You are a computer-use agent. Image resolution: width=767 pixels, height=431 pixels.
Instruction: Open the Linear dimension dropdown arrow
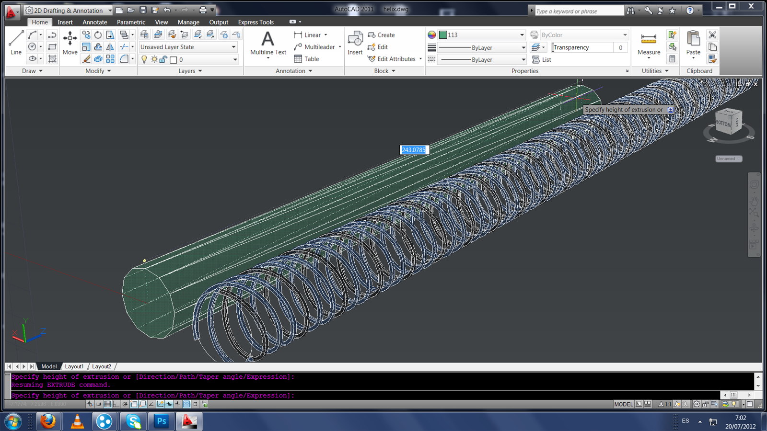326,35
